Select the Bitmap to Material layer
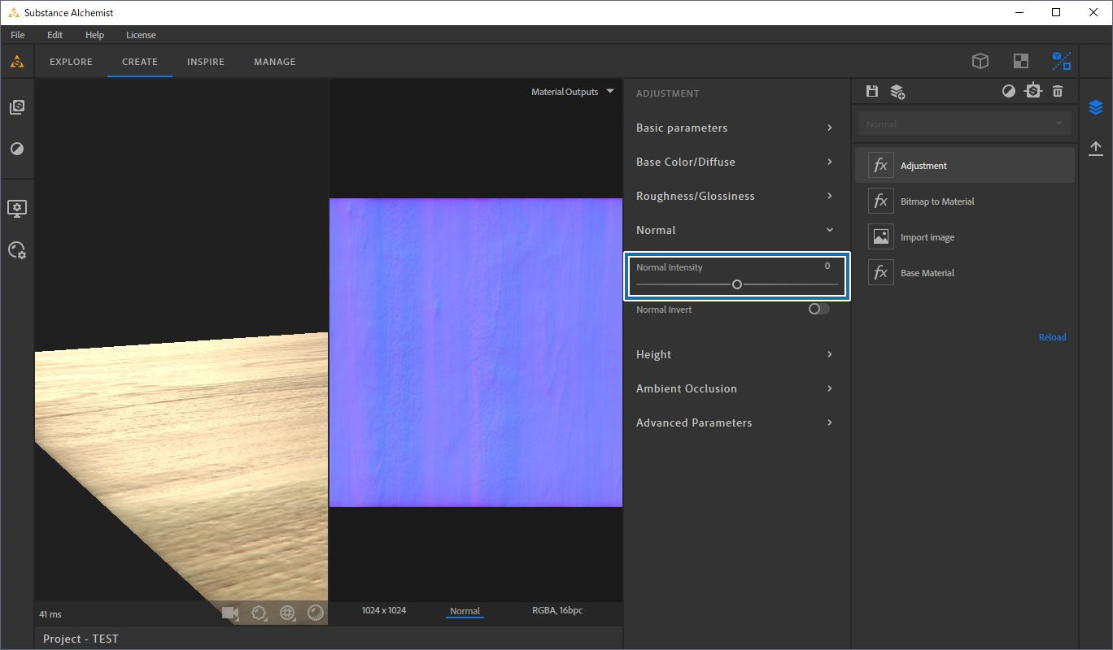 coord(965,201)
